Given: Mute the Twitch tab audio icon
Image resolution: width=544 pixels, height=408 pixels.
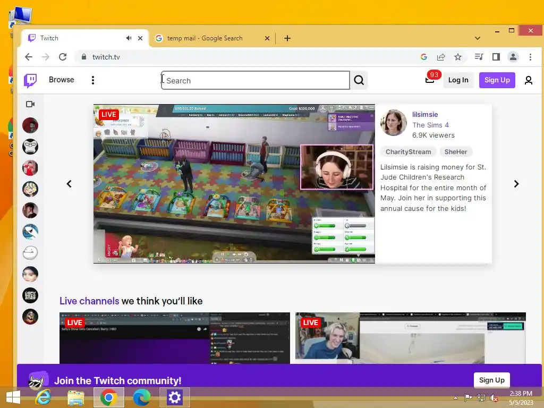Looking at the screenshot, I should 129,38.
